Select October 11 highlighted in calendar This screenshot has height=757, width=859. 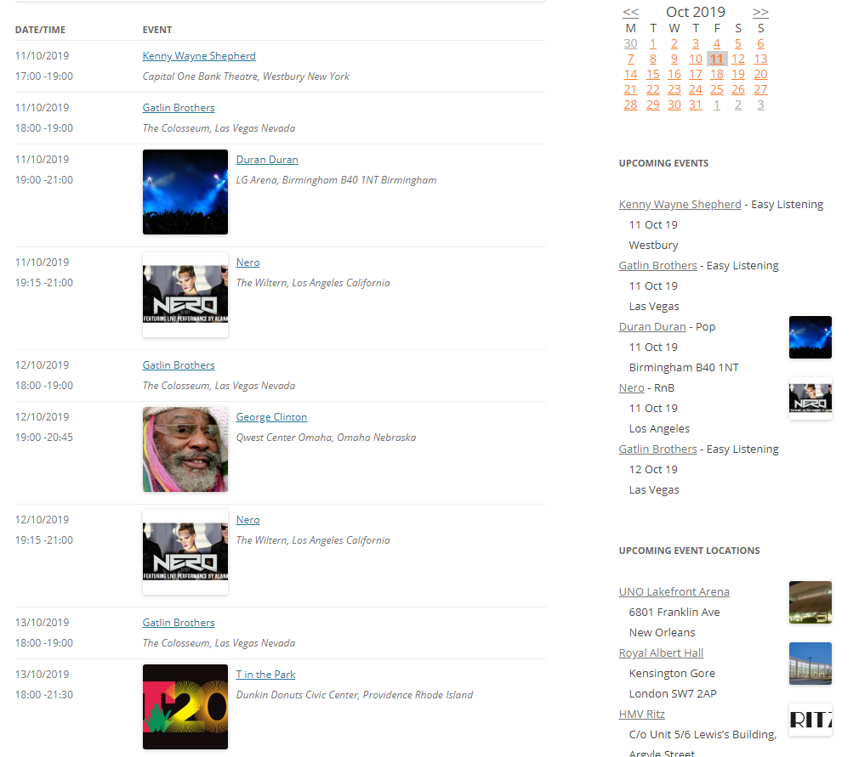[717, 59]
